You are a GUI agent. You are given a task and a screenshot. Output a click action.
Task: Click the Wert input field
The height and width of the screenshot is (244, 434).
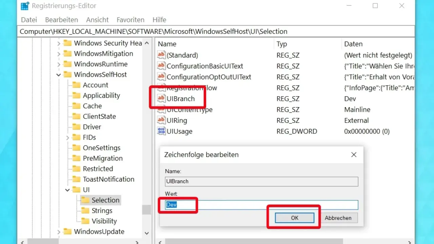[x=261, y=205]
